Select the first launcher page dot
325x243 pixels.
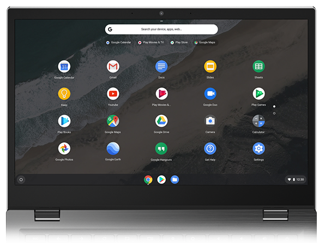274,106
